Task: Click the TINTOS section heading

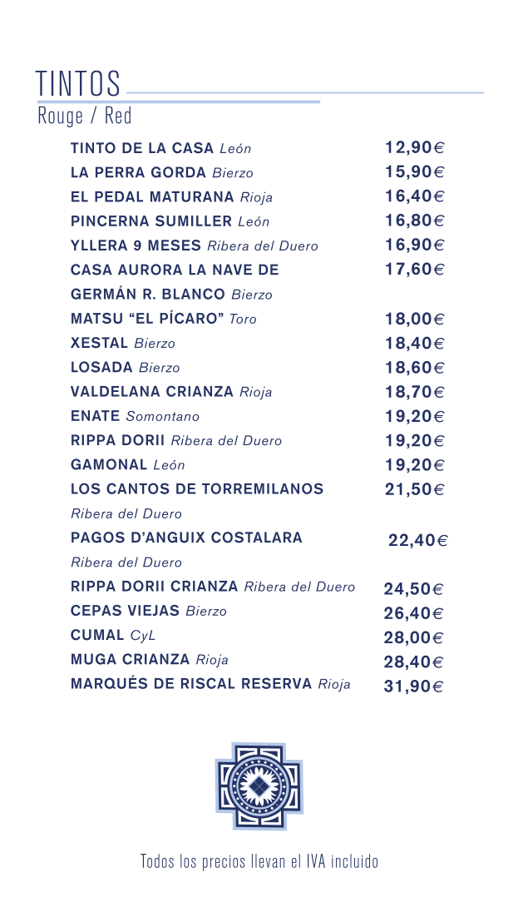Action: pyautogui.click(x=79, y=84)
